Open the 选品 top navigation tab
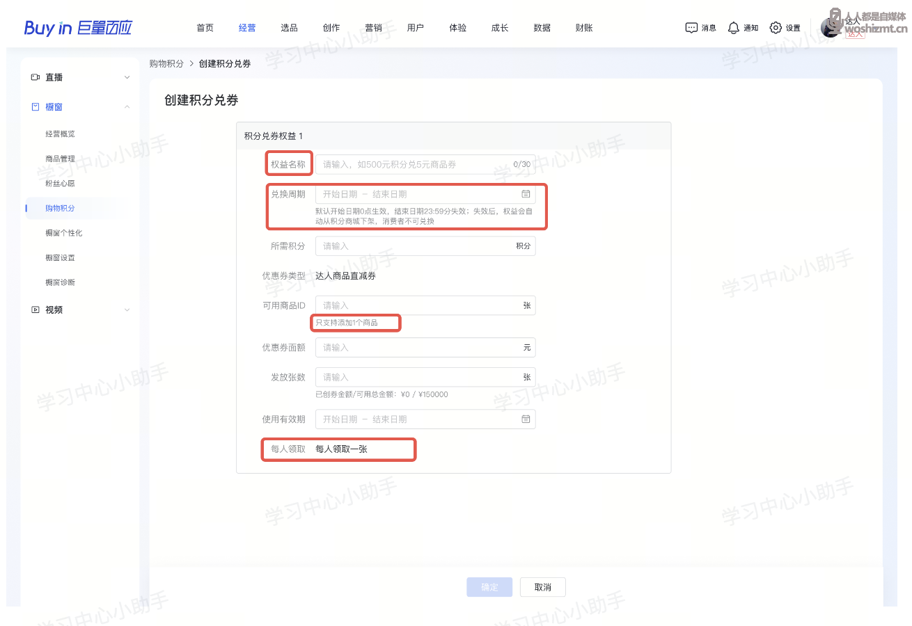 tap(289, 28)
